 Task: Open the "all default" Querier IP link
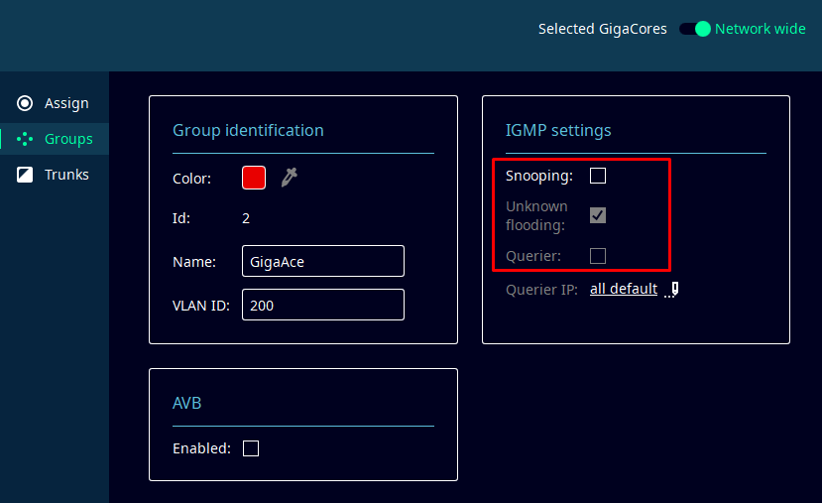pyautogui.click(x=623, y=289)
